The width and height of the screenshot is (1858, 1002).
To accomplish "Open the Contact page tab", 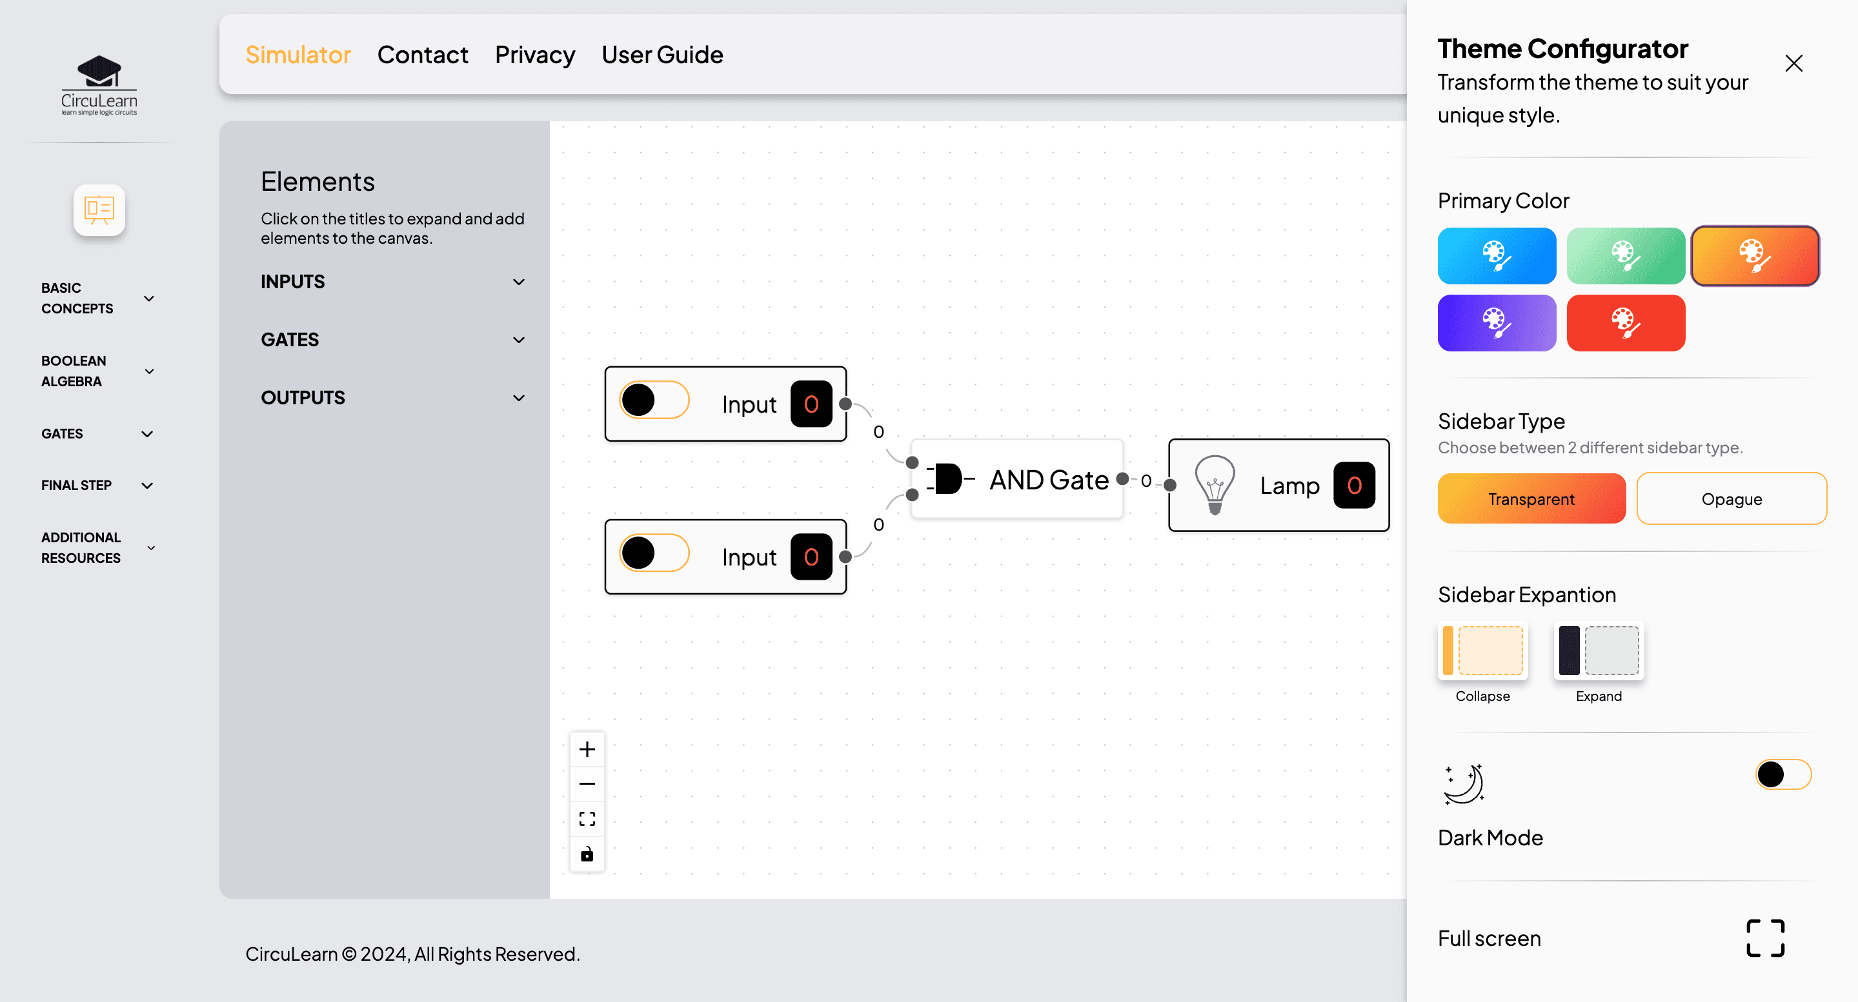I will [x=423, y=55].
